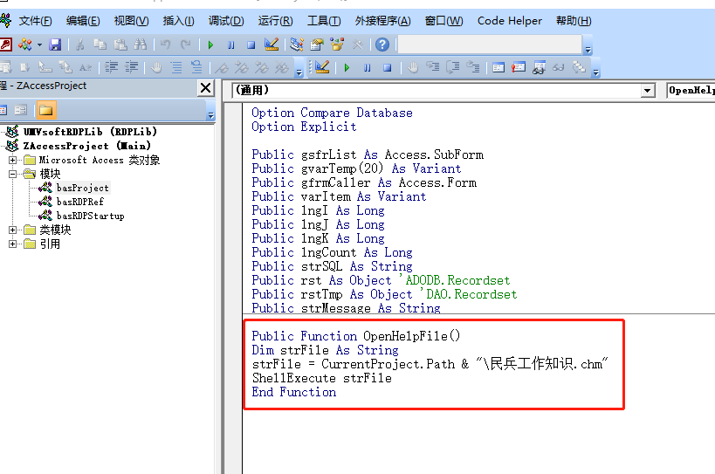Expand Microsoft Access 类对象 folder

pos(13,160)
